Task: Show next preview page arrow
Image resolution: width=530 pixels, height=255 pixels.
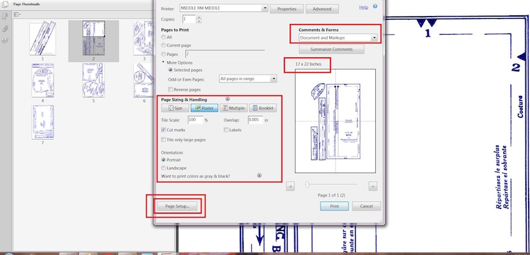Action: 372,186
